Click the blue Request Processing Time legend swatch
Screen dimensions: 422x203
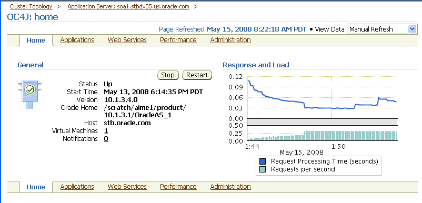(x=263, y=161)
